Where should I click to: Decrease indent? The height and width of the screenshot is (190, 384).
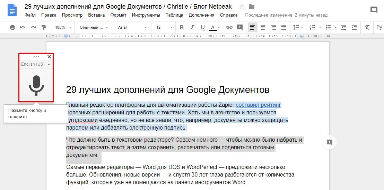coord(344,27)
